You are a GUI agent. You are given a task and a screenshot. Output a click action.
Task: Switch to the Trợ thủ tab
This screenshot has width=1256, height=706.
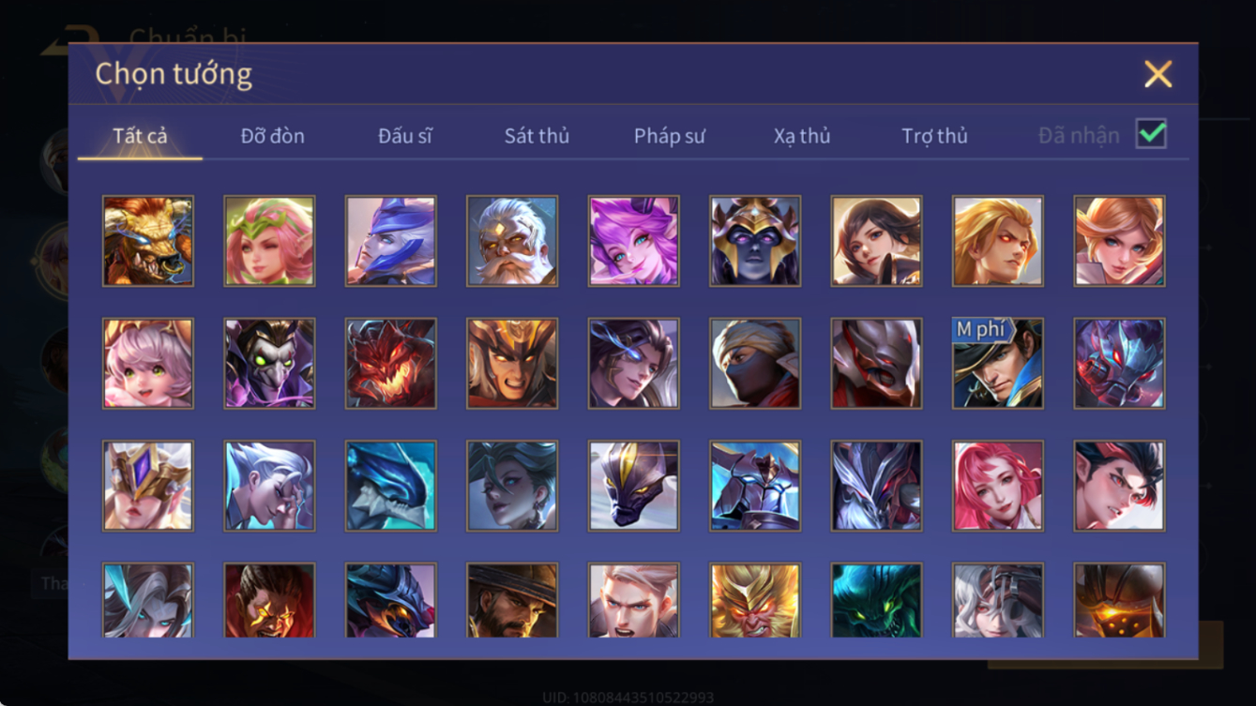point(934,136)
